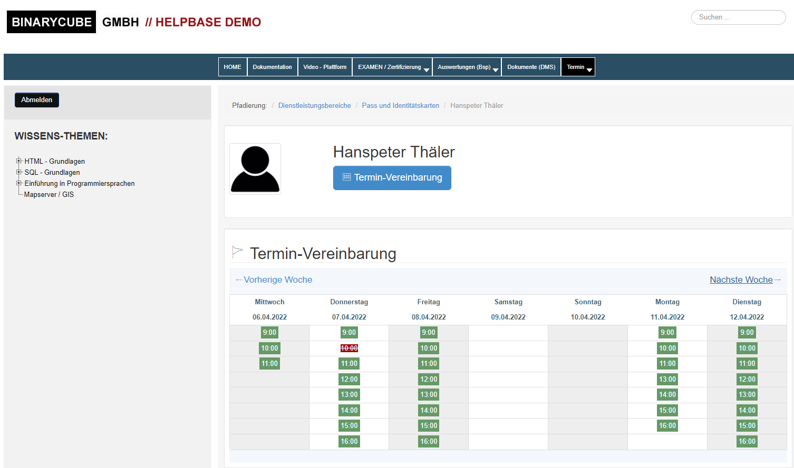Image resolution: width=794 pixels, height=468 pixels.
Task: Open the Pass und Identitätskarten breadcrumb link
Action: [x=400, y=105]
